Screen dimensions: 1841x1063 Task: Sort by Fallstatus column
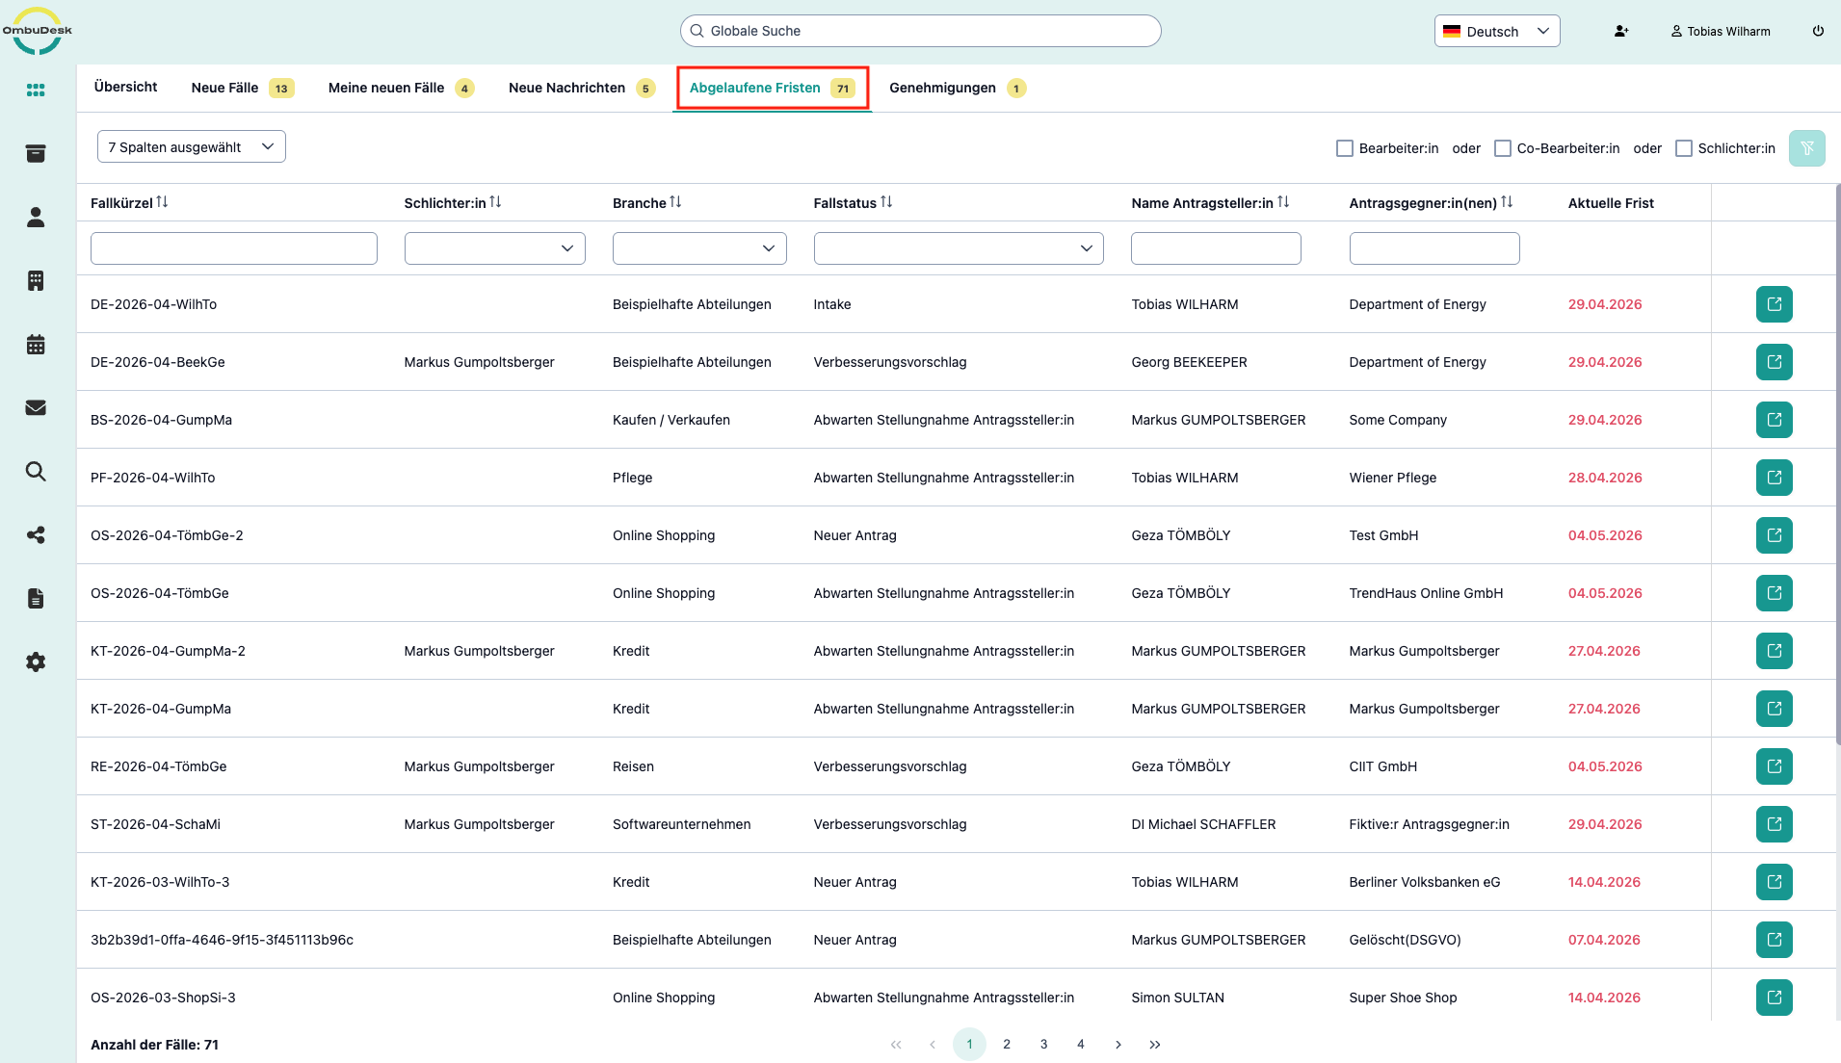[886, 202]
